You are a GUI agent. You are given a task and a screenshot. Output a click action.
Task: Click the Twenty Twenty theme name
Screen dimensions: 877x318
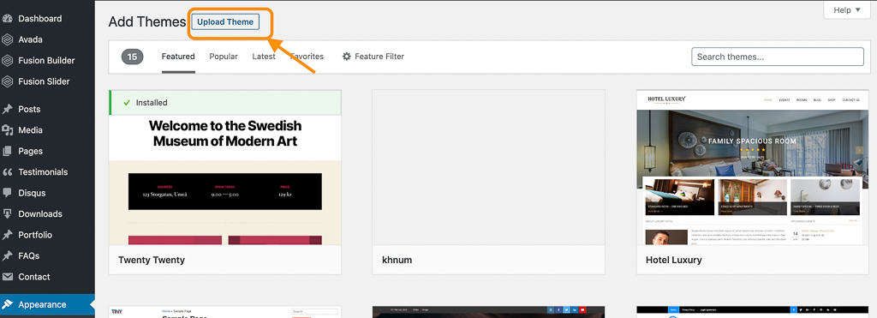[x=152, y=260]
